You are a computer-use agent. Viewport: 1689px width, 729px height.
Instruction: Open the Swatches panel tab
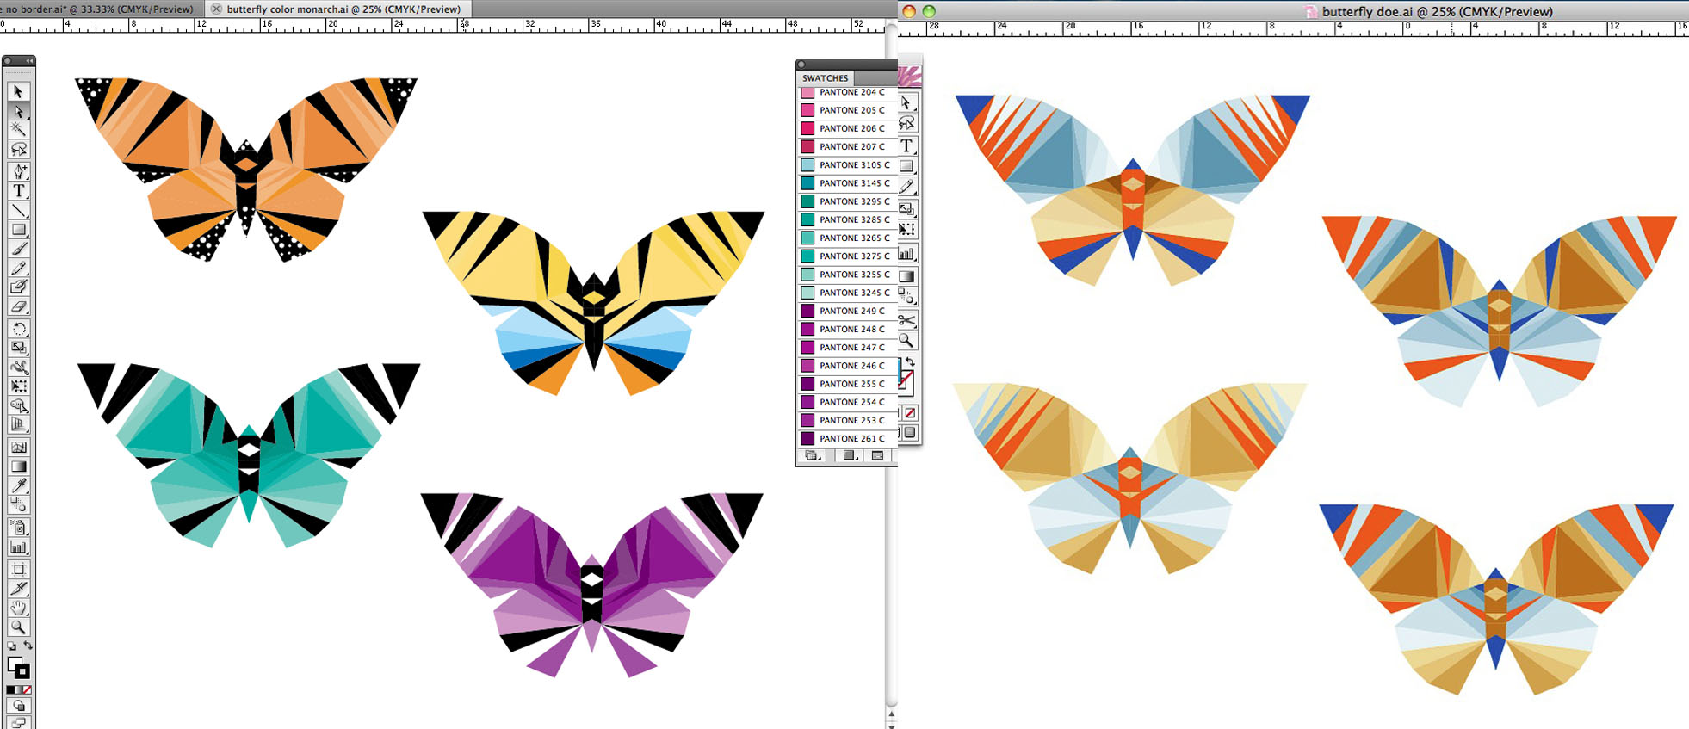tap(825, 77)
